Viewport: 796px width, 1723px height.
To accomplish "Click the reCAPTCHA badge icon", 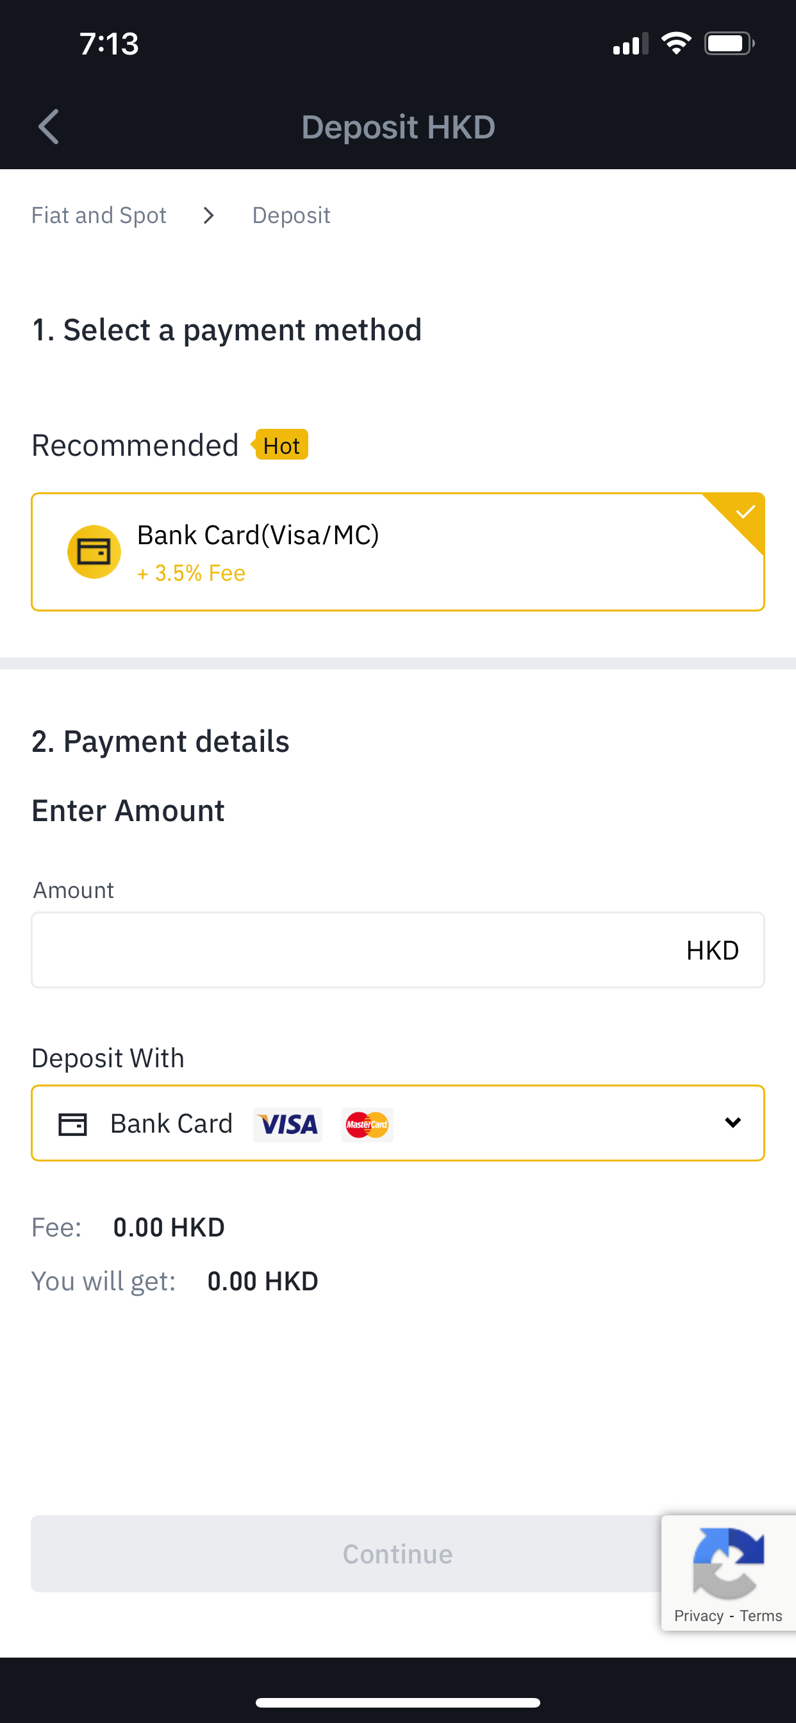I will tap(729, 1563).
